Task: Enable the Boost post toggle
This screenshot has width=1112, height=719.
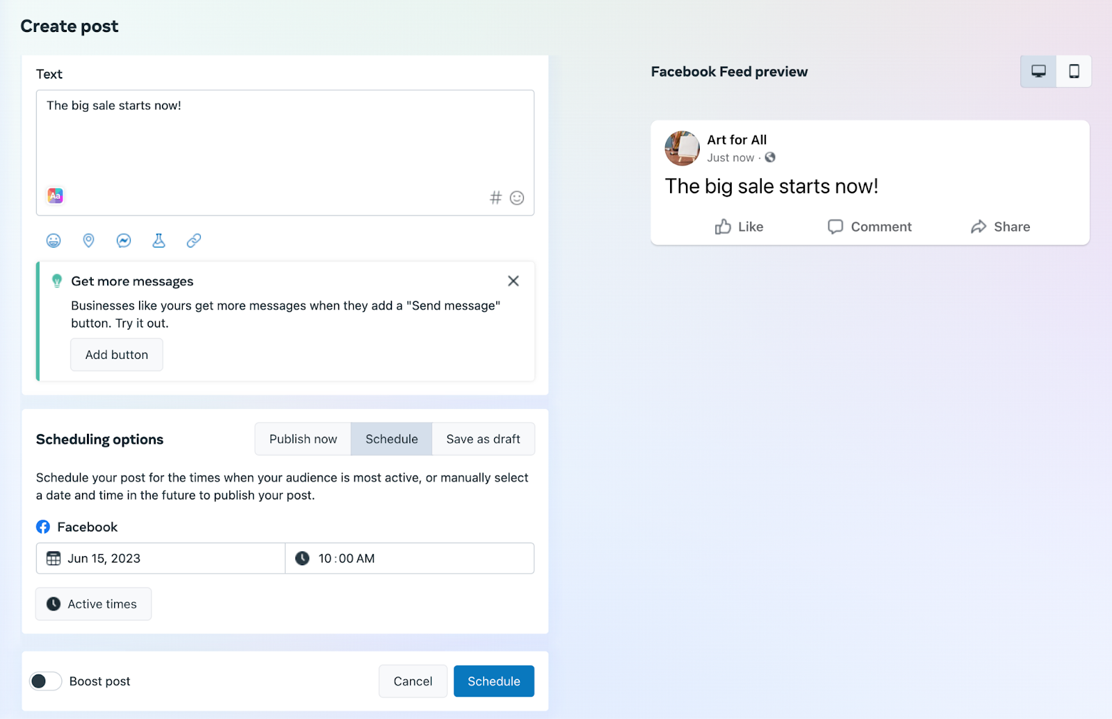Action: tap(45, 681)
